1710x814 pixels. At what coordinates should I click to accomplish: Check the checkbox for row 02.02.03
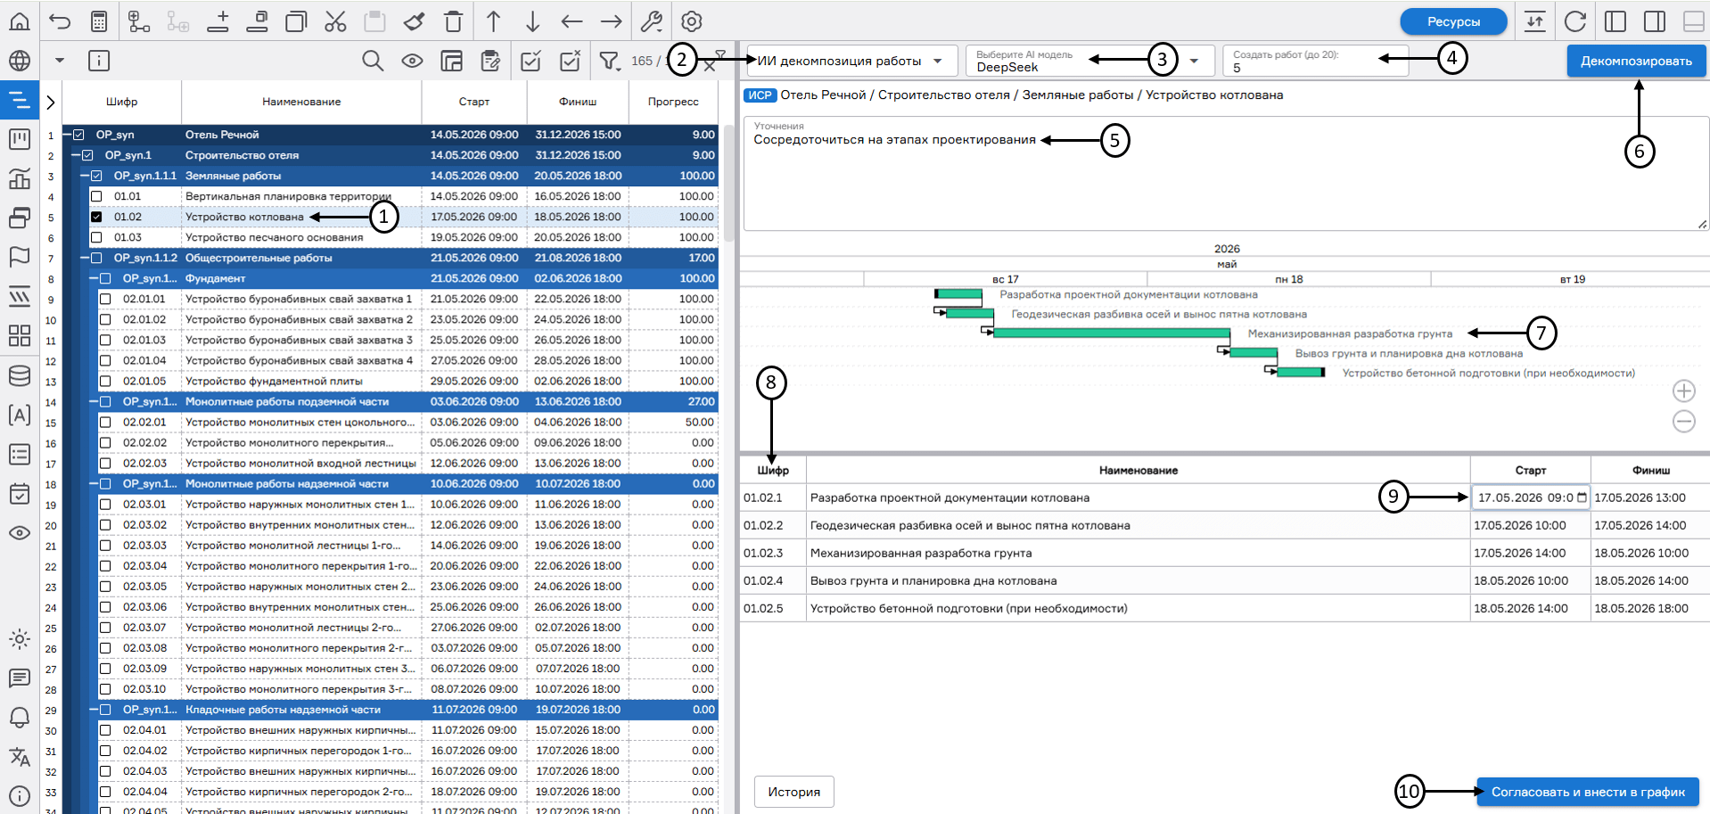coord(105,463)
